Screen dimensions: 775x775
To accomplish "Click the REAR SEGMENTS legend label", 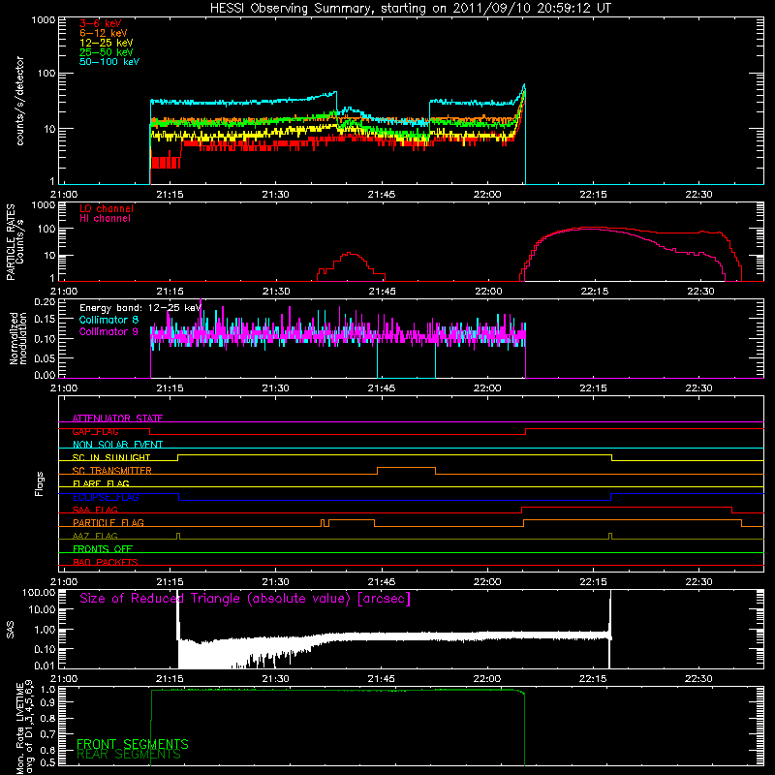I will coord(129,755).
